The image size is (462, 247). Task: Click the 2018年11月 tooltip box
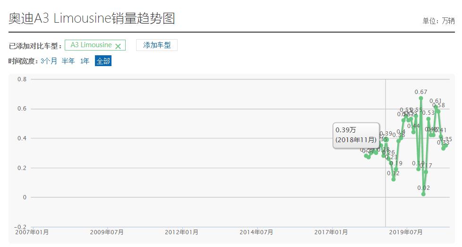pos(356,135)
